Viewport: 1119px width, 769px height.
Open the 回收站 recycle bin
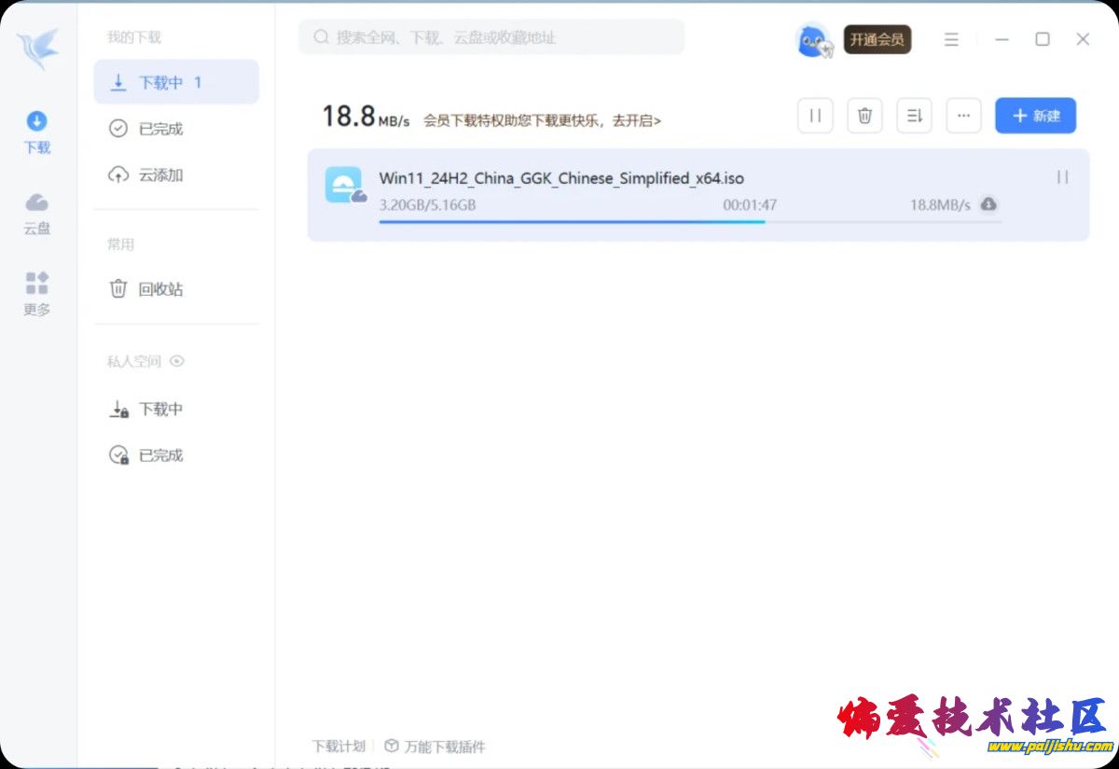pyautogui.click(x=159, y=289)
